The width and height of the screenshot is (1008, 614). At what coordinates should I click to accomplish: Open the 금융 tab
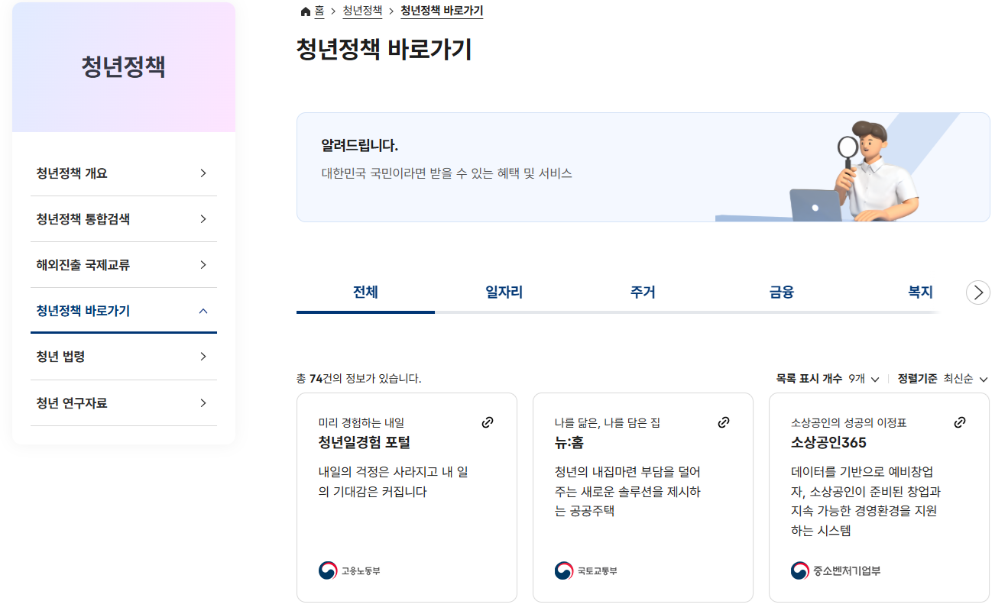781,292
